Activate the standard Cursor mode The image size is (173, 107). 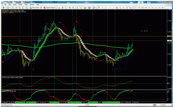point(99,8)
